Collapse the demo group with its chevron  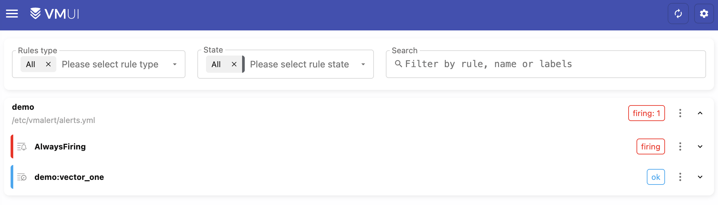[700, 113]
